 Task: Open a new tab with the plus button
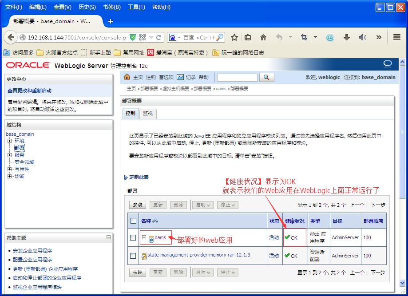coord(111,21)
